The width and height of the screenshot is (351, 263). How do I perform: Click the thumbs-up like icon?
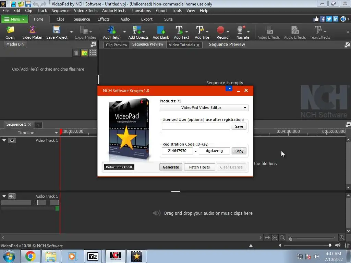316,19
